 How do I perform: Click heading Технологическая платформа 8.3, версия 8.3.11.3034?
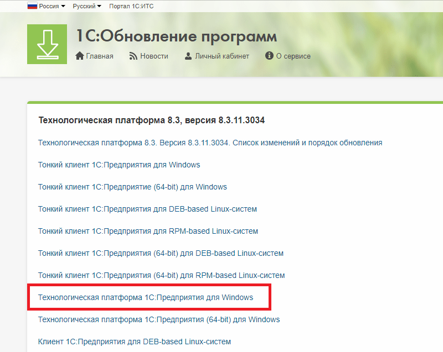pyautogui.click(x=151, y=120)
